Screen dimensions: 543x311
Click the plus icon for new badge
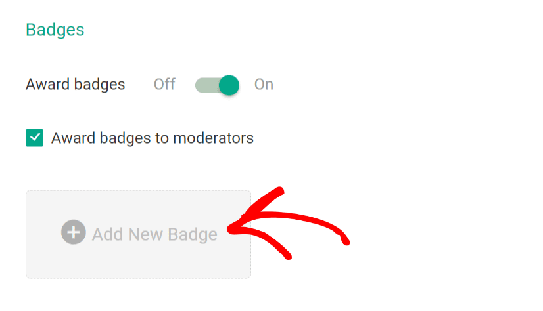coord(74,232)
